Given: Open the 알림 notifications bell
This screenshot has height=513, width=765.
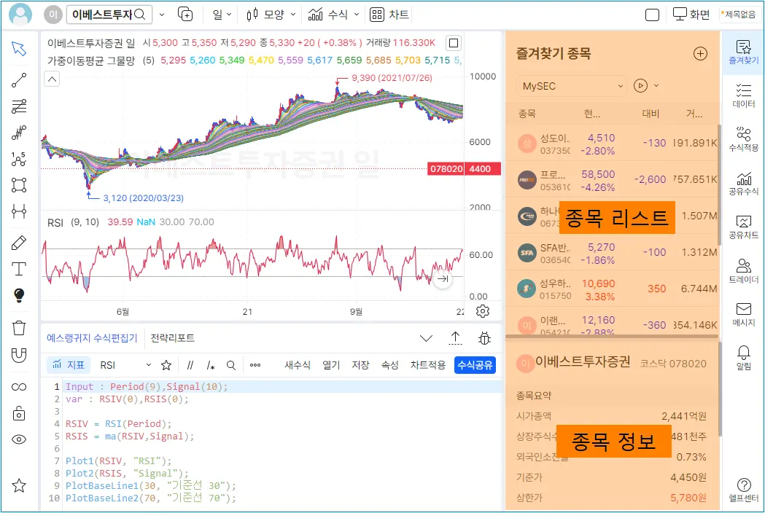Looking at the screenshot, I should click(x=744, y=358).
